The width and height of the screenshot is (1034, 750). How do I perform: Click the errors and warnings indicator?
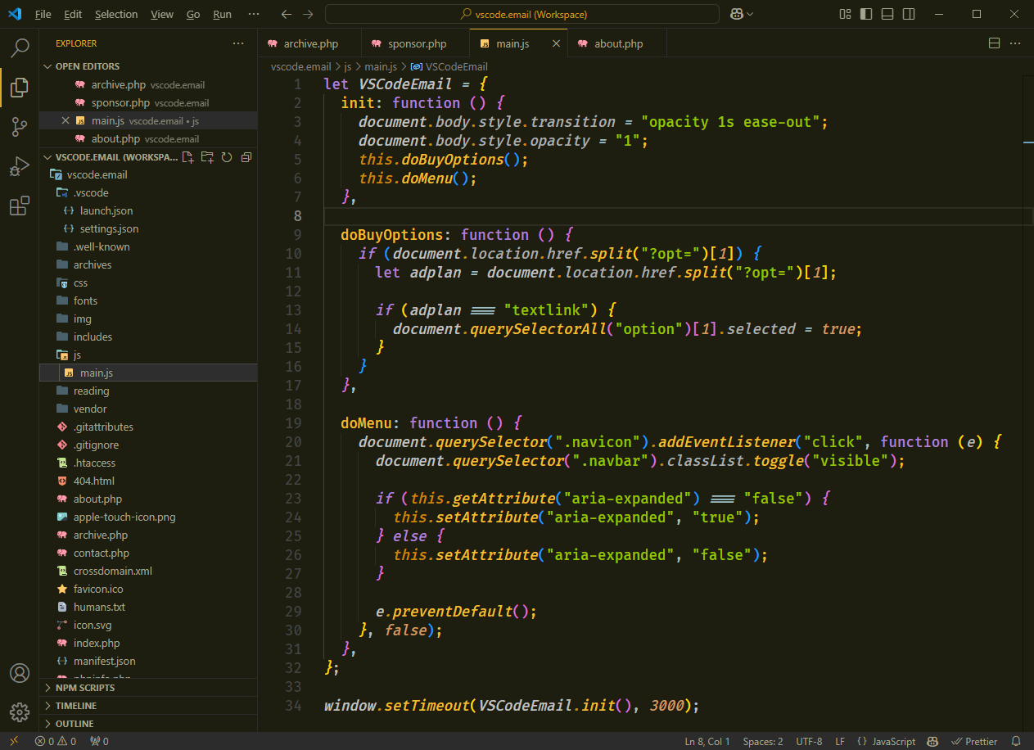click(53, 741)
